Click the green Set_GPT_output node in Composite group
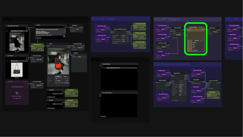The height and width of the screenshot is (137, 243). pos(213,95)
